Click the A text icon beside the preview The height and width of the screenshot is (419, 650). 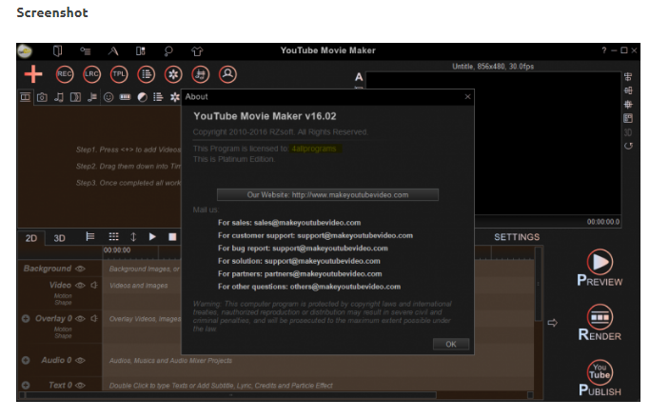click(x=359, y=77)
